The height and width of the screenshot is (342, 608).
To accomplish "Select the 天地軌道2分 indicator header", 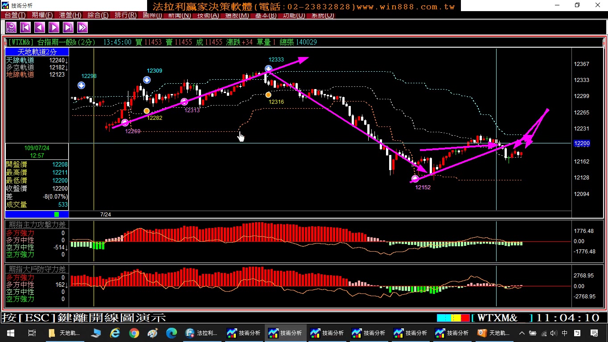I will click(x=37, y=52).
